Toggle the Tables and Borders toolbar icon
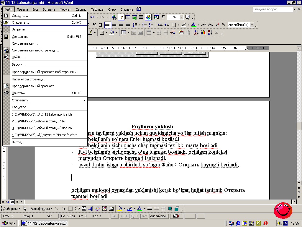Screen dimensions: 302x227 121,17
